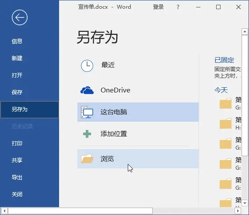Click the 登录 sign-in link
Image resolution: width=249 pixels, height=215 pixels.
(158, 7)
